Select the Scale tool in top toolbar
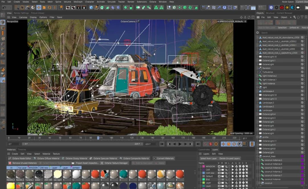This screenshot has width=308, height=189. click(44, 8)
